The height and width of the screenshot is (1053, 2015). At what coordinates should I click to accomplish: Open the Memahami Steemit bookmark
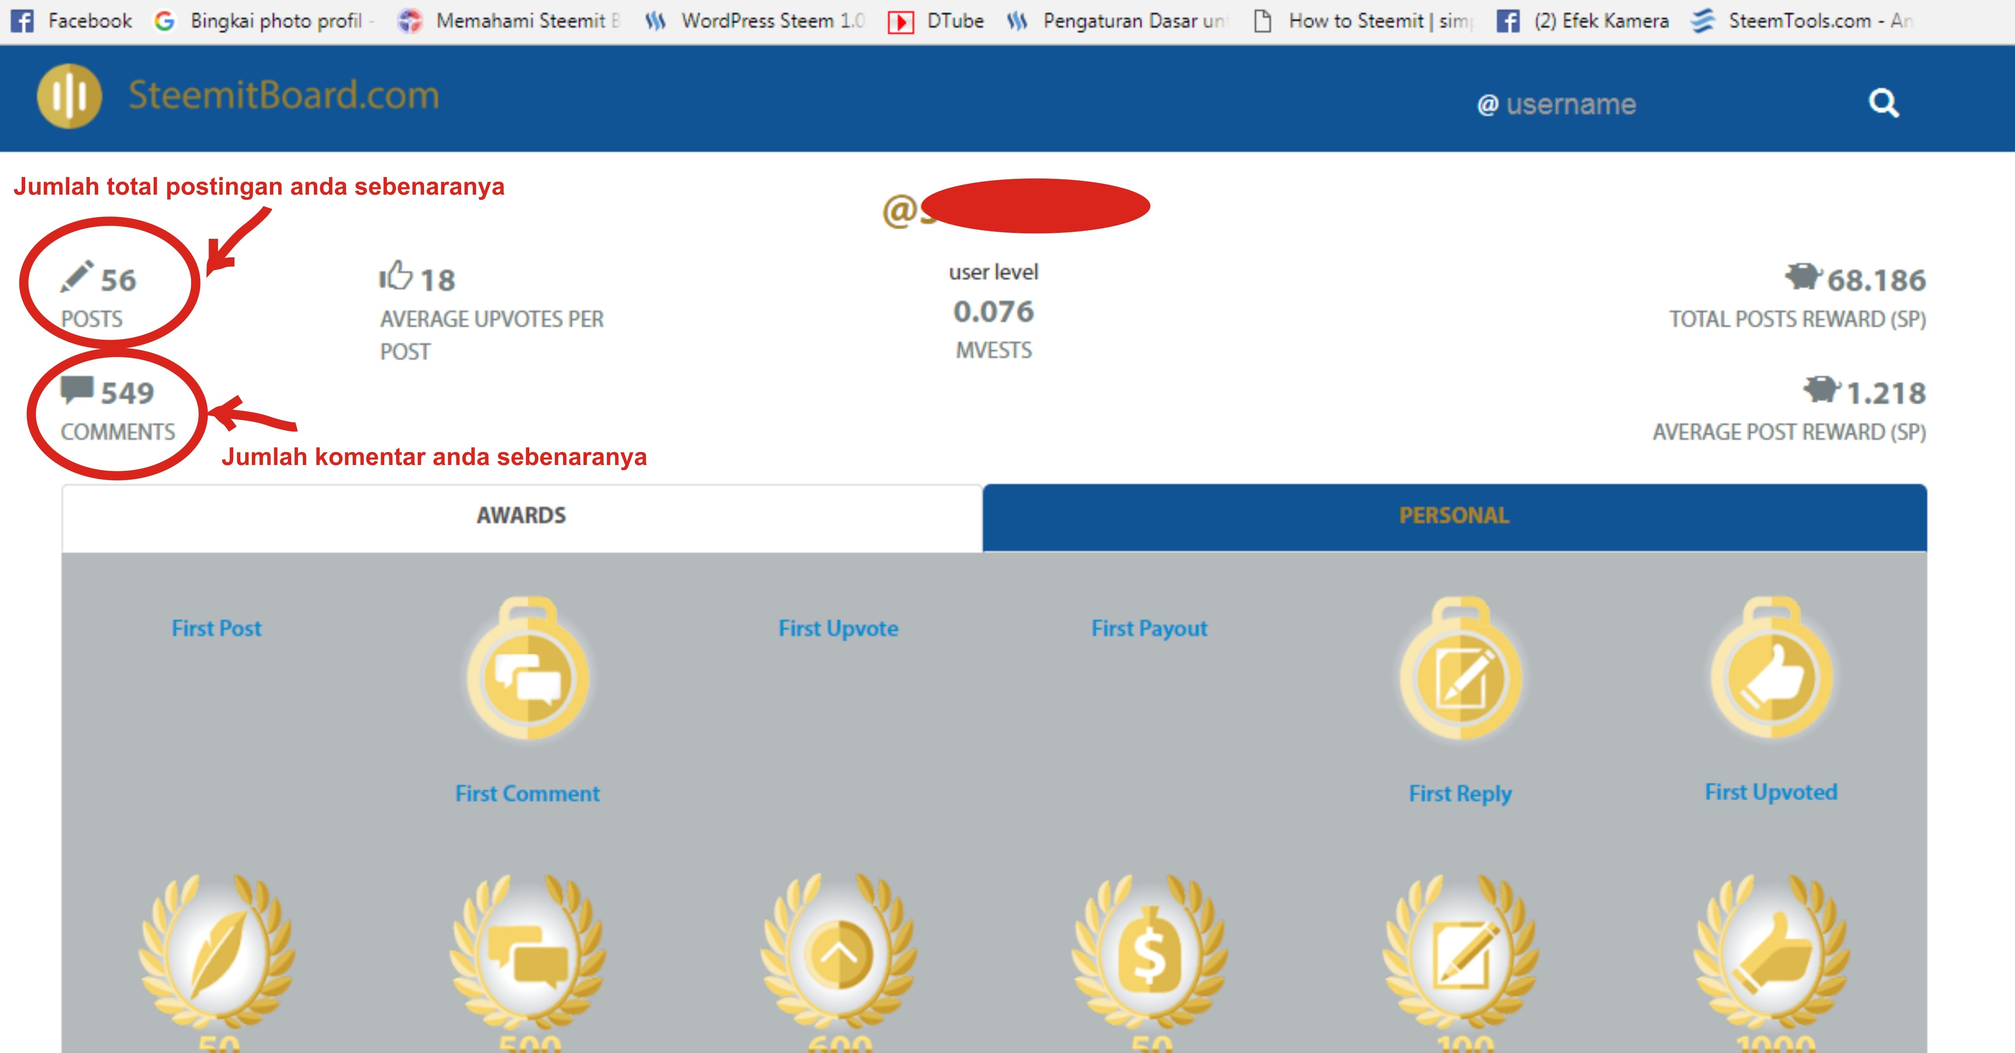click(509, 21)
